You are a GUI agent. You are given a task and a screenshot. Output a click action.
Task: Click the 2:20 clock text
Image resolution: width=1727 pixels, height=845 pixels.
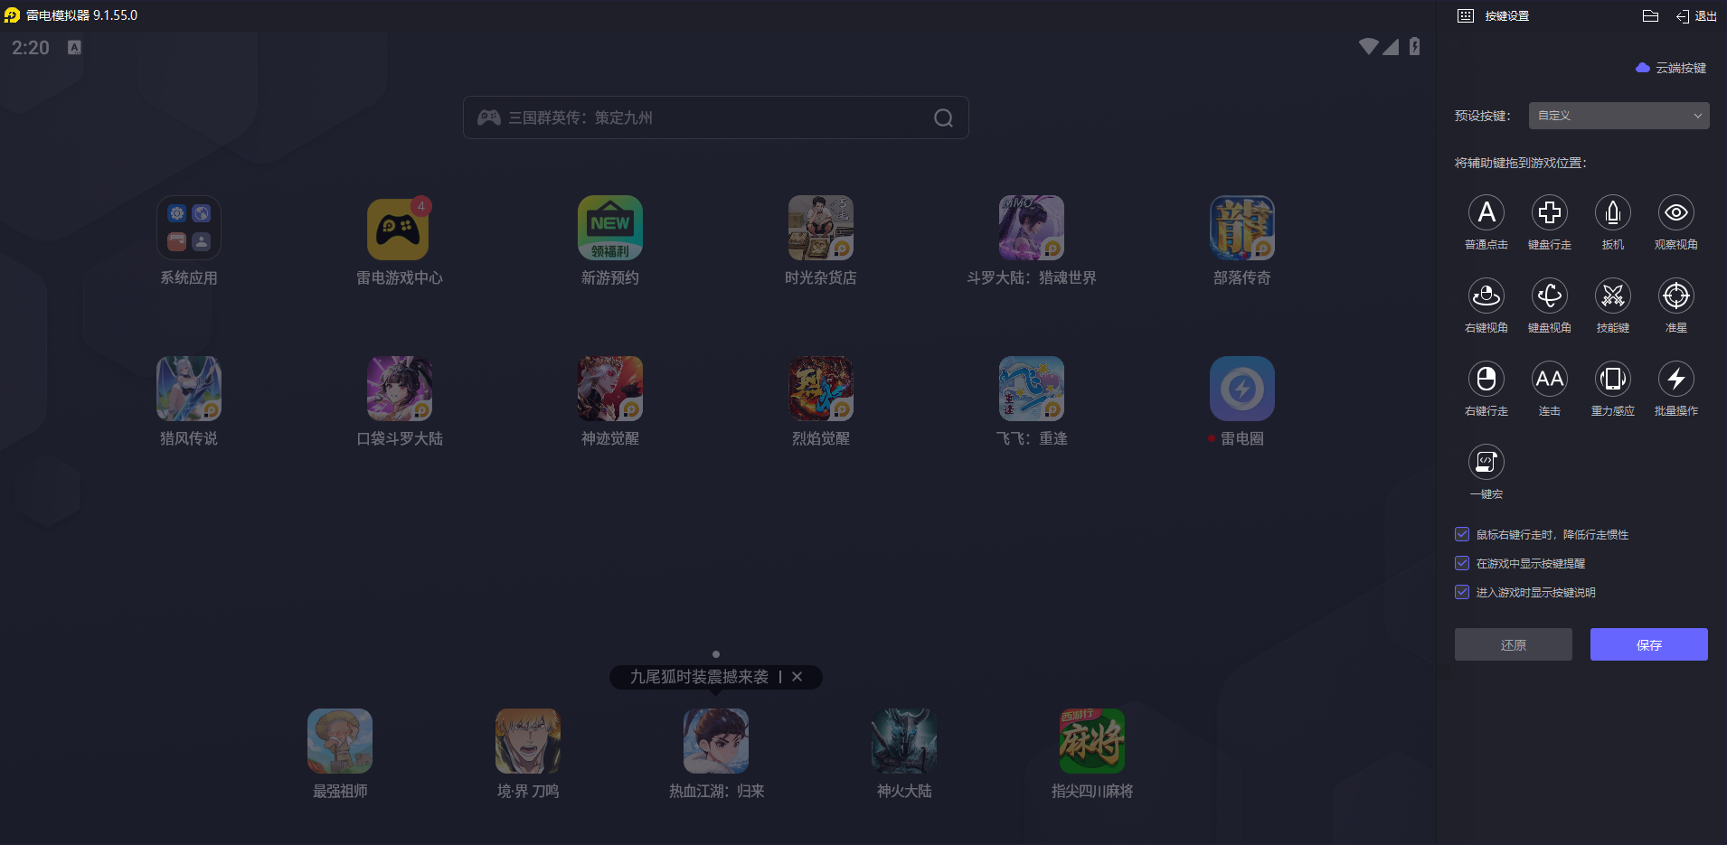click(31, 47)
